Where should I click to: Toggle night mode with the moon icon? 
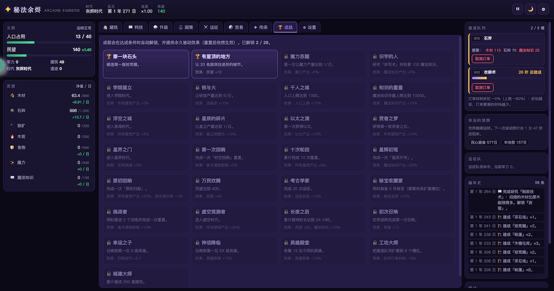530,9
